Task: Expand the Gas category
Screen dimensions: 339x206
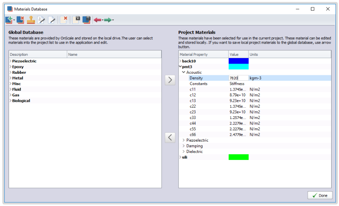Action: coord(11,95)
